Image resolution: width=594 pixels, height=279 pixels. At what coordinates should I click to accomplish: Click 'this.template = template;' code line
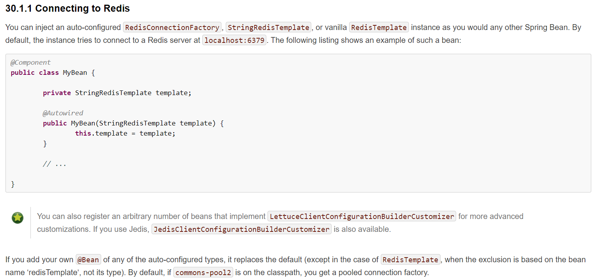125,133
